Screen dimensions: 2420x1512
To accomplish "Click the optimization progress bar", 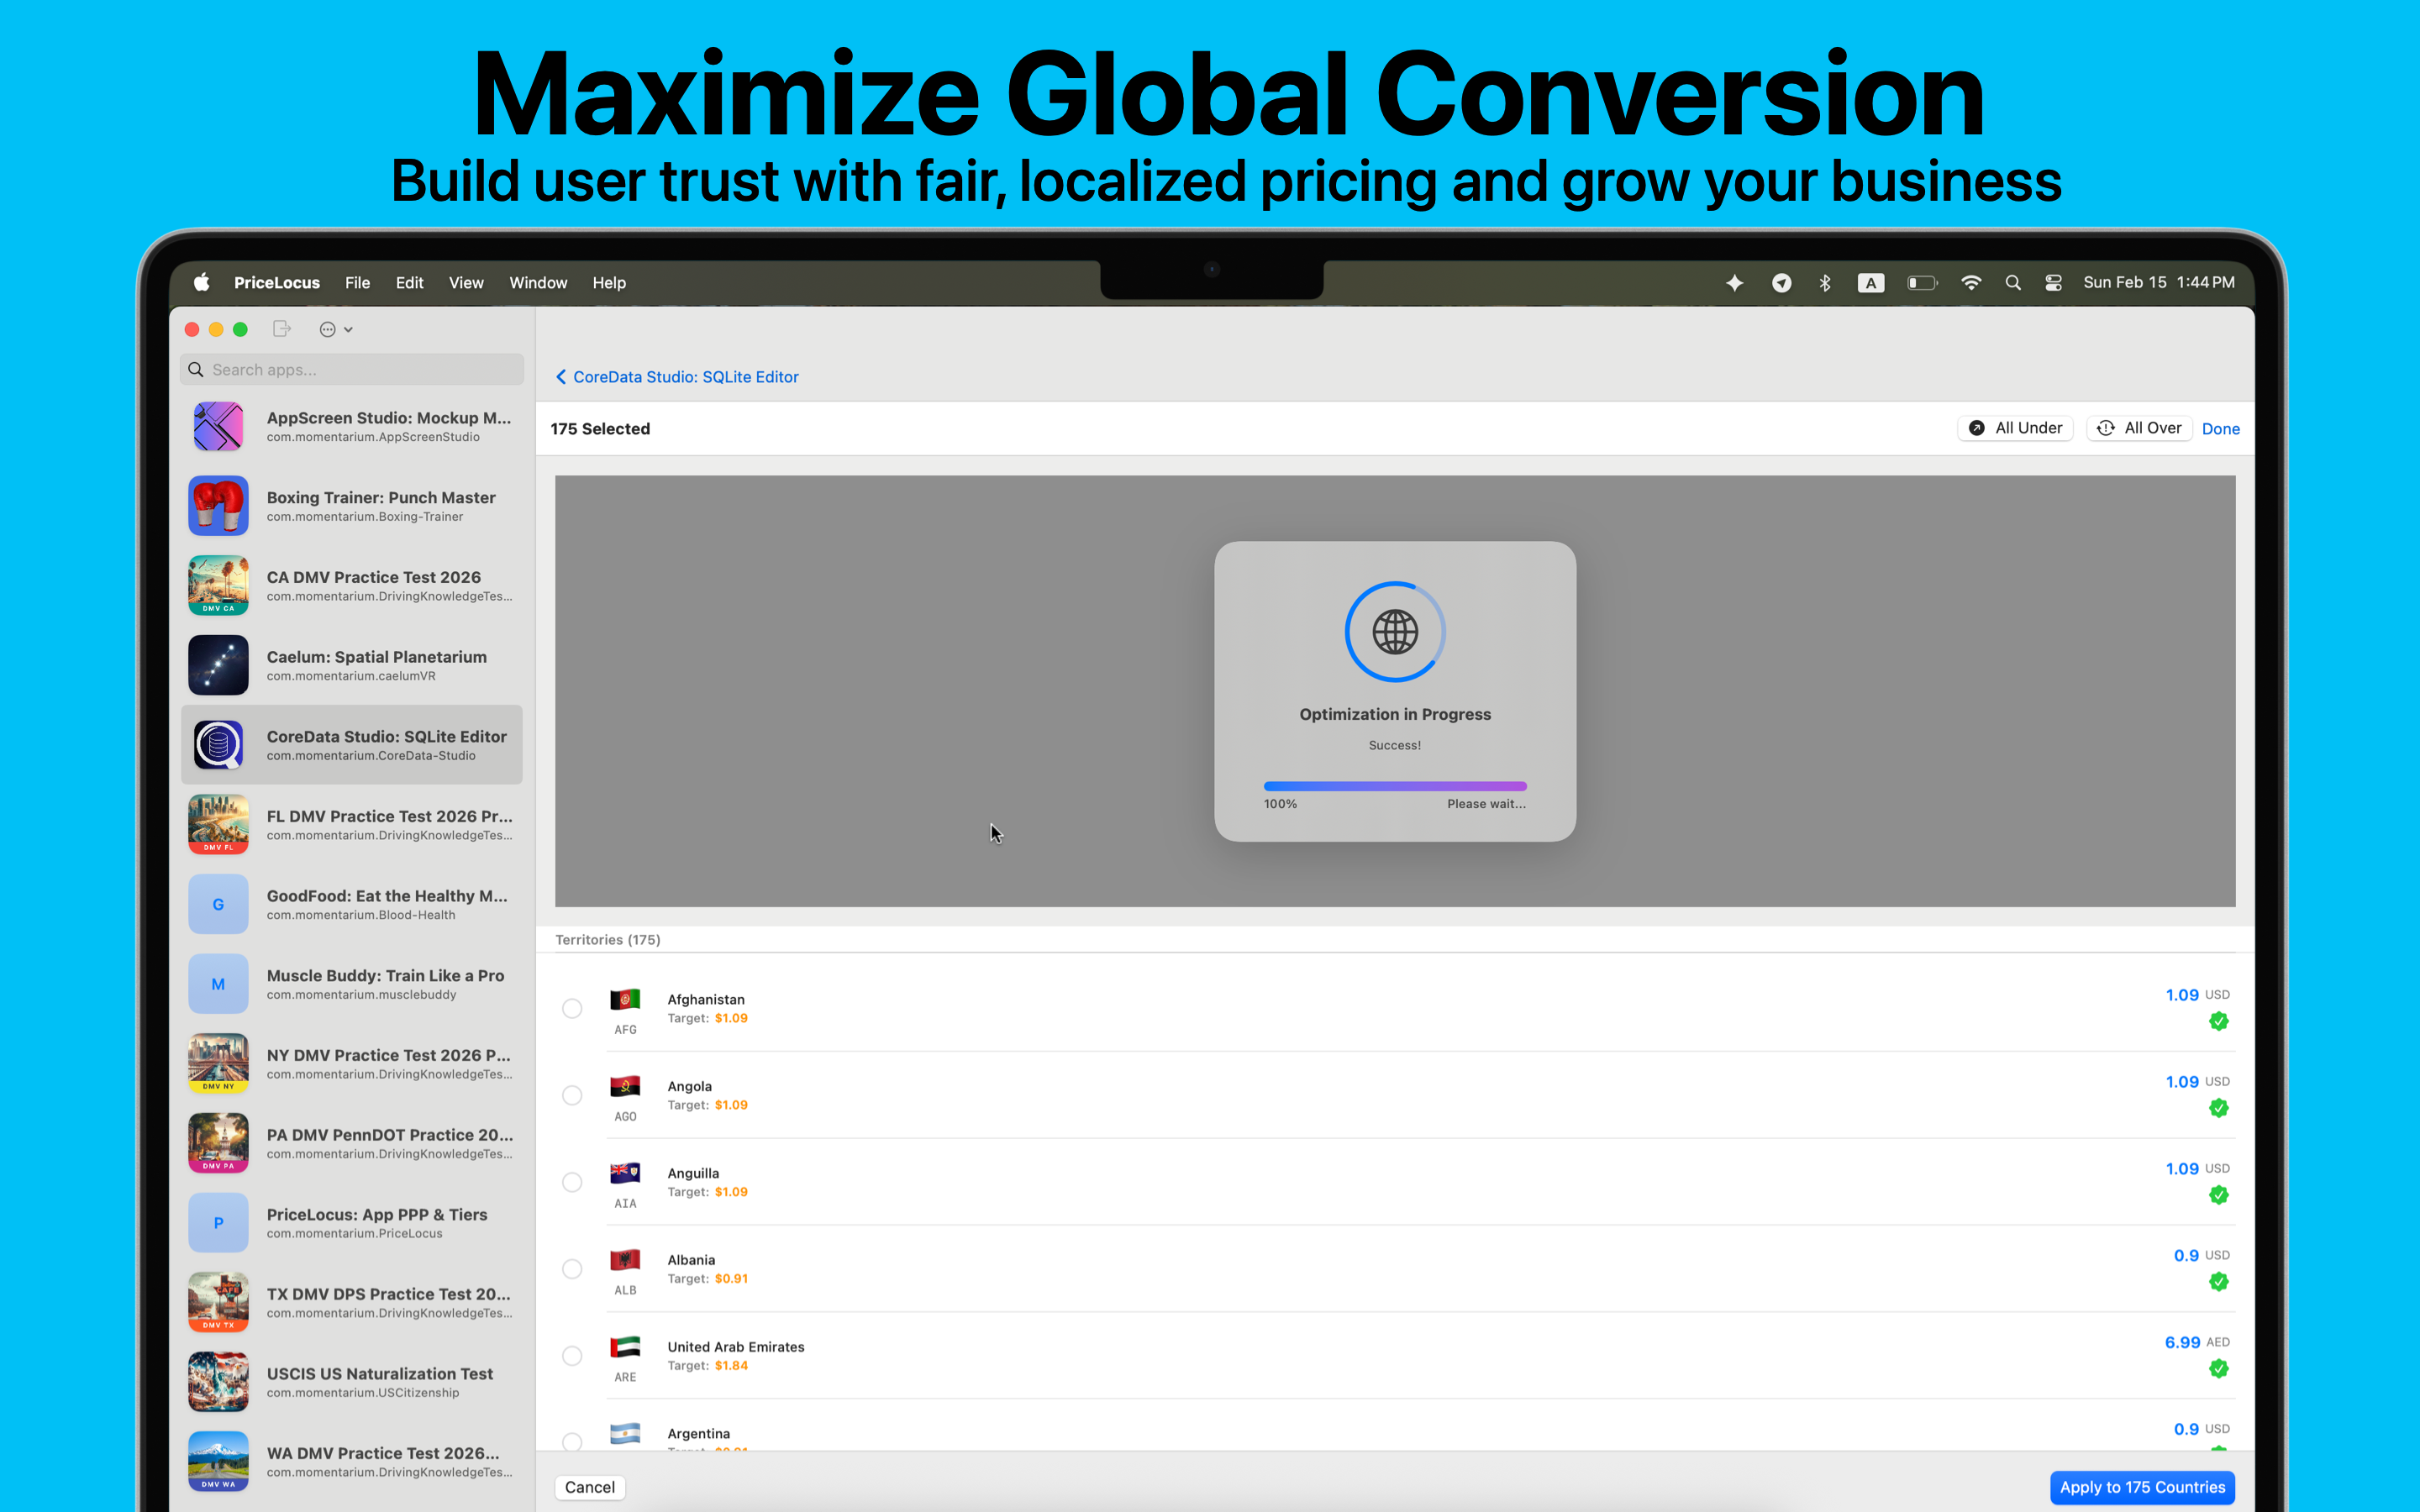I will [x=1395, y=786].
